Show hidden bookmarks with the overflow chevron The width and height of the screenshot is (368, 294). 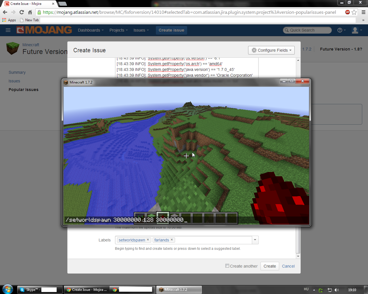click(x=363, y=20)
